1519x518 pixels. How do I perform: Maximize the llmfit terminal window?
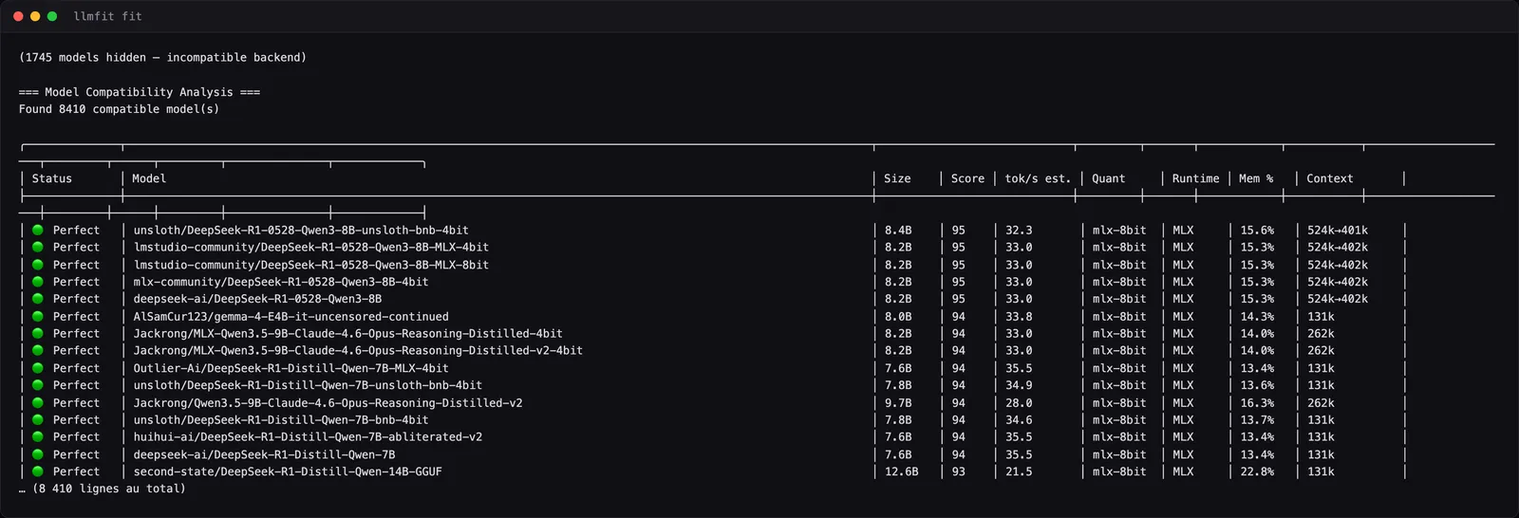(52, 16)
